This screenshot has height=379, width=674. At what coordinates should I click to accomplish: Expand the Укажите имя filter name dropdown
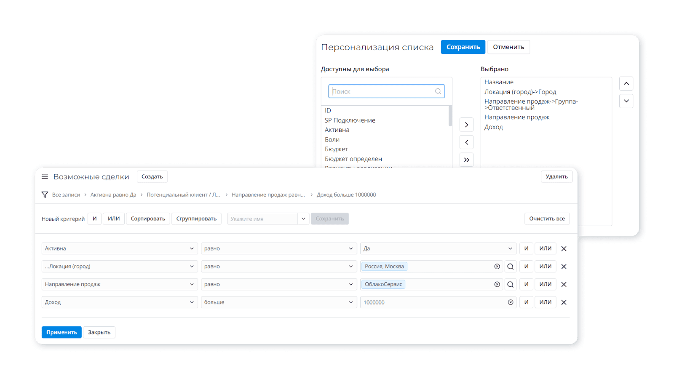pyautogui.click(x=303, y=219)
